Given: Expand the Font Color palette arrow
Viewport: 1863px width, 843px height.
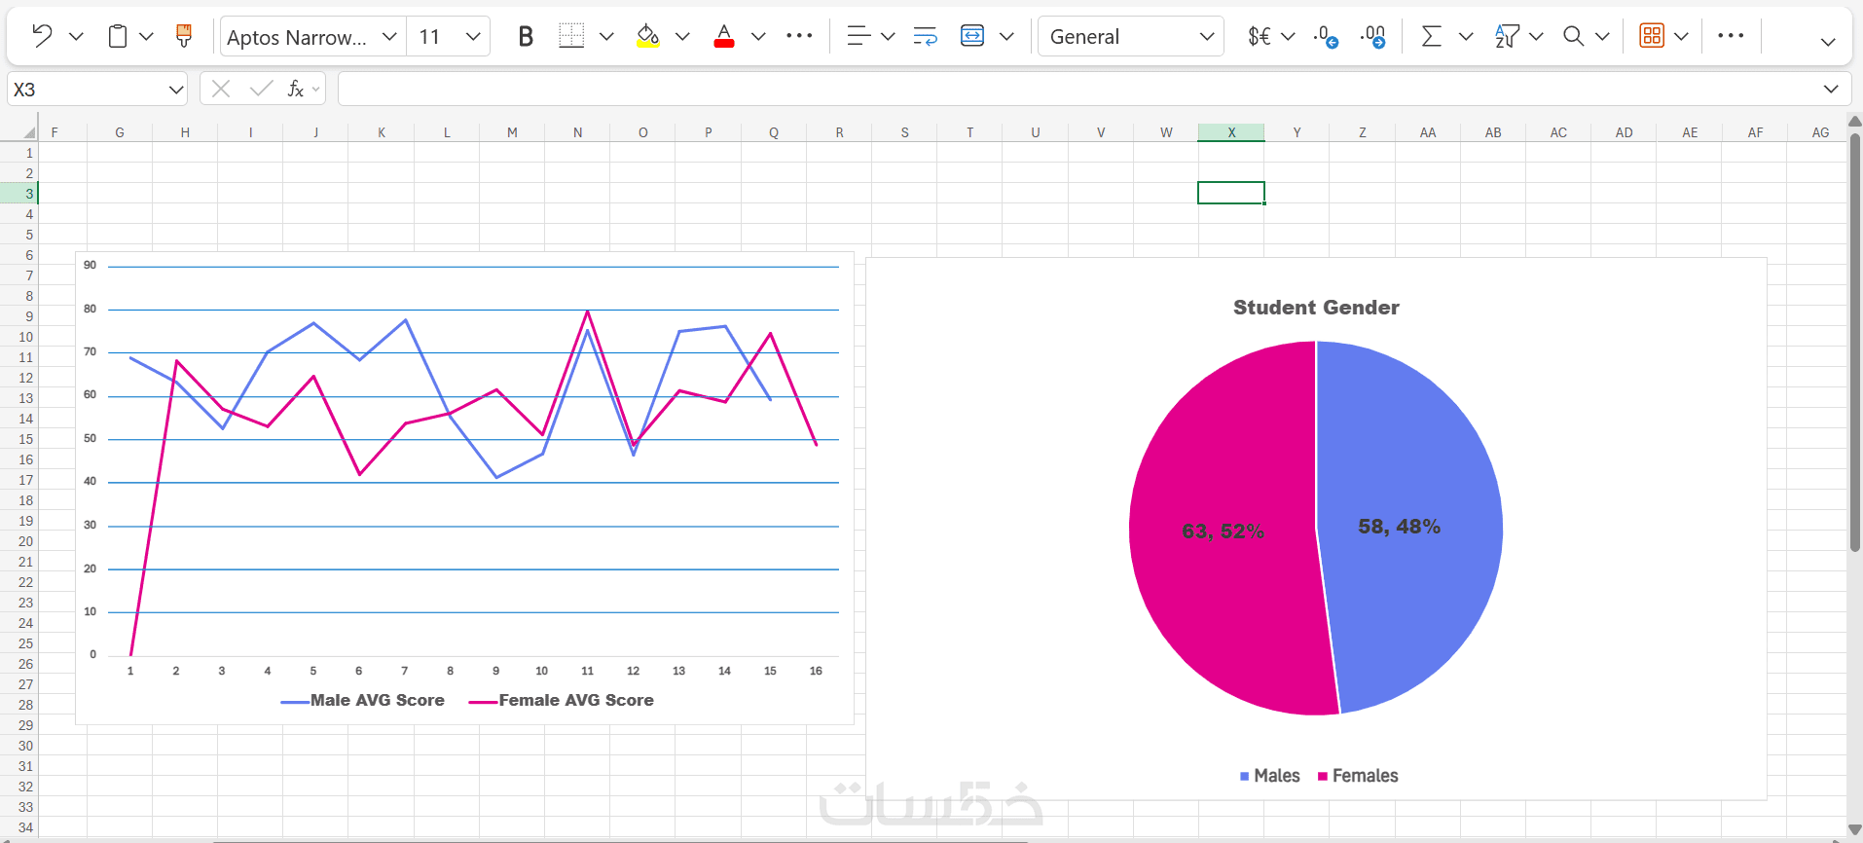Looking at the screenshot, I should click(x=758, y=36).
